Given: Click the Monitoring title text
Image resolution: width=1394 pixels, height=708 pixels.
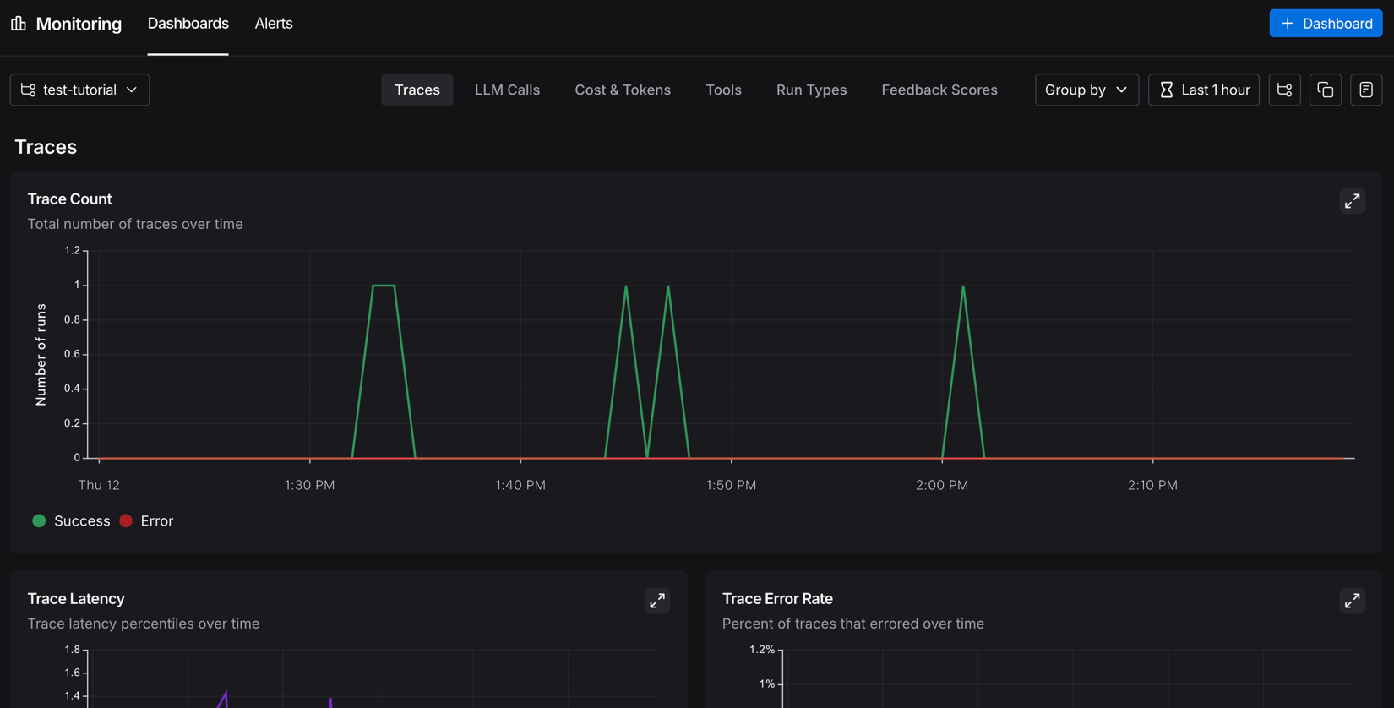Looking at the screenshot, I should click(x=79, y=24).
